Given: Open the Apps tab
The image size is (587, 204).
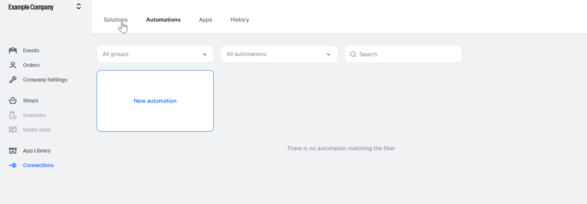Looking at the screenshot, I should click(x=206, y=20).
